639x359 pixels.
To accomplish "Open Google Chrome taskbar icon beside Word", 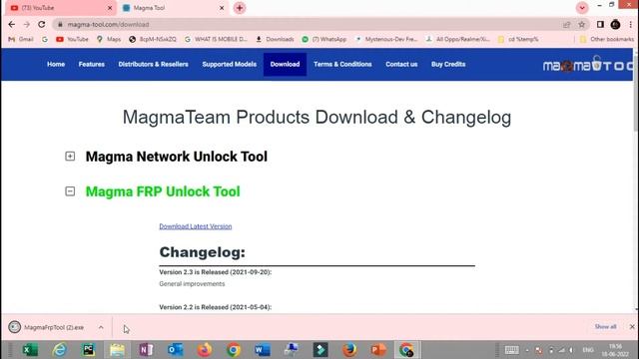I will 234,350.
